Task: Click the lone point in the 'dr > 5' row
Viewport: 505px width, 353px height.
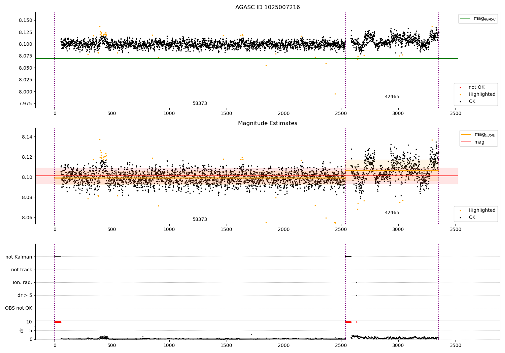Action: 357,295
